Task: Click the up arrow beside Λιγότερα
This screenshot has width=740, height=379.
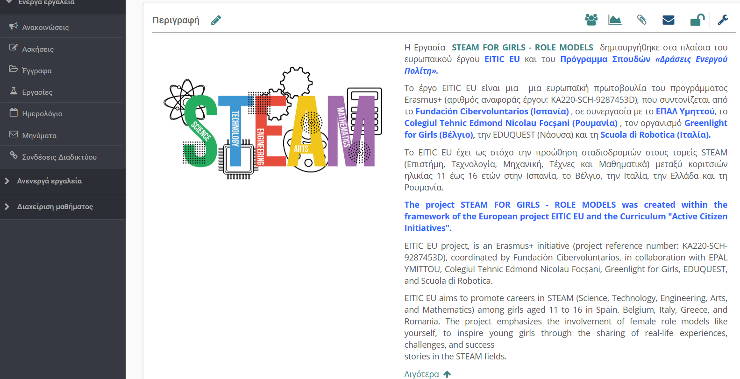Action: point(447,374)
